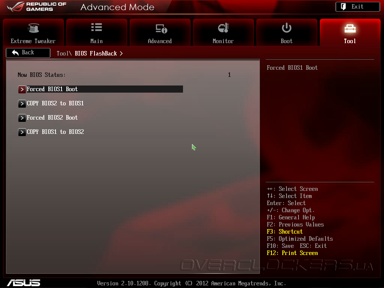Viewport: 384px width, 288px height.
Task: Expand arrow beside Forced BIOS1 Boot
Action: click(x=22, y=89)
